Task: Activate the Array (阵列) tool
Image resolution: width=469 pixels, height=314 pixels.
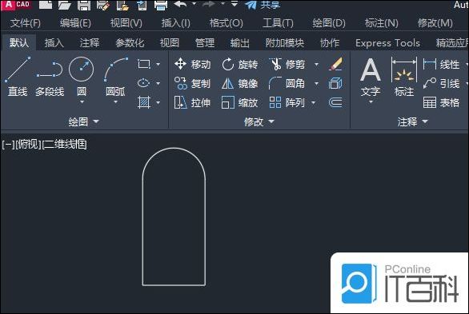Action: point(287,103)
